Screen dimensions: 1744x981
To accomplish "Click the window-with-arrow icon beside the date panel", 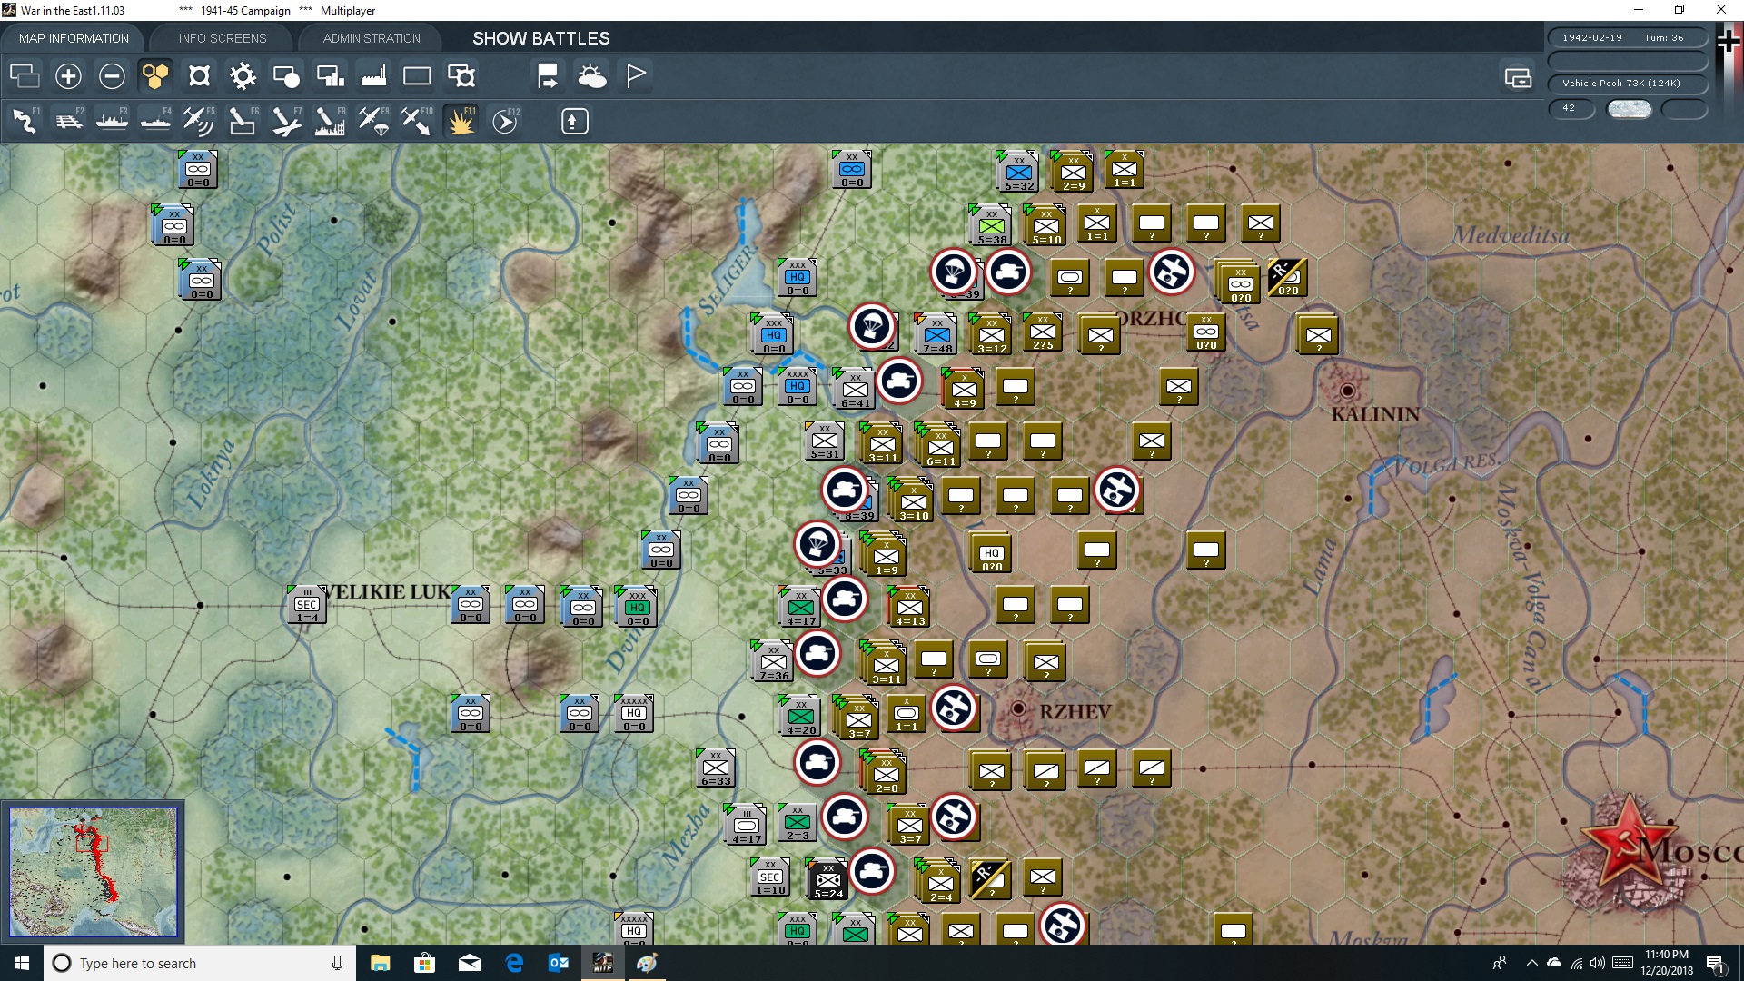I will tap(1518, 78).
